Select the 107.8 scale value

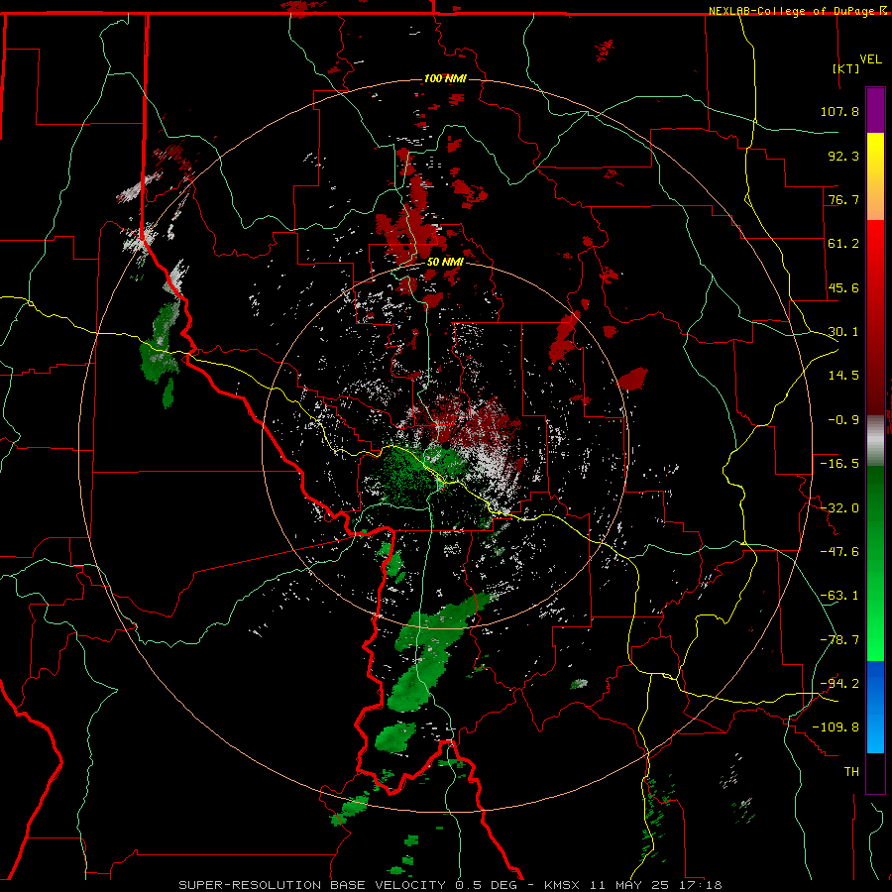click(x=839, y=111)
